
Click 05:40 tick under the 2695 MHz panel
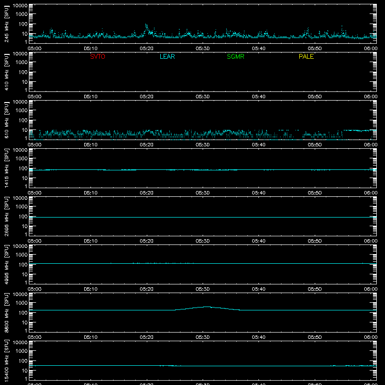pyautogui.click(x=258, y=241)
